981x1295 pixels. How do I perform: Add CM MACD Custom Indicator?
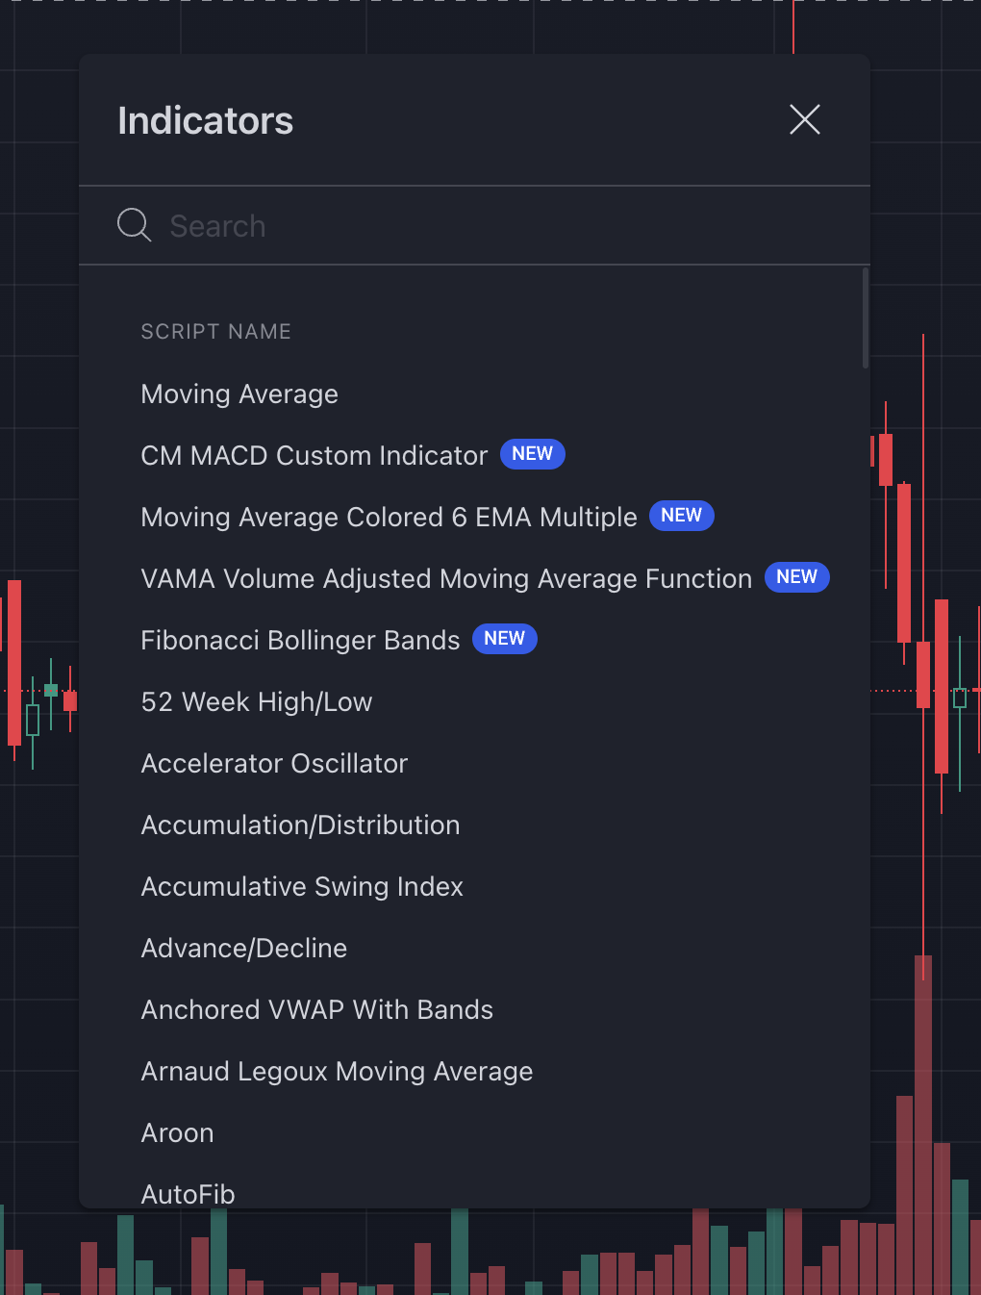314,456
